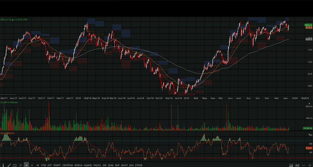Click the info icon in bottom toolbar
The height and width of the screenshot is (167, 313).
(3, 165)
